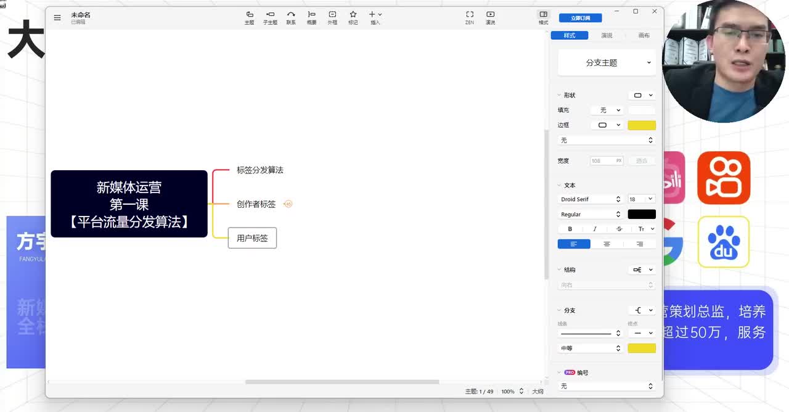Expand the collapsed 创作者标签 branch indicator
The height and width of the screenshot is (412, 789).
pos(288,204)
